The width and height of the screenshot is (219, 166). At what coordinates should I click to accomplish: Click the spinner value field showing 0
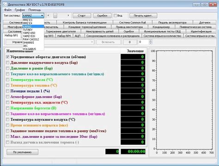pos(144,42)
